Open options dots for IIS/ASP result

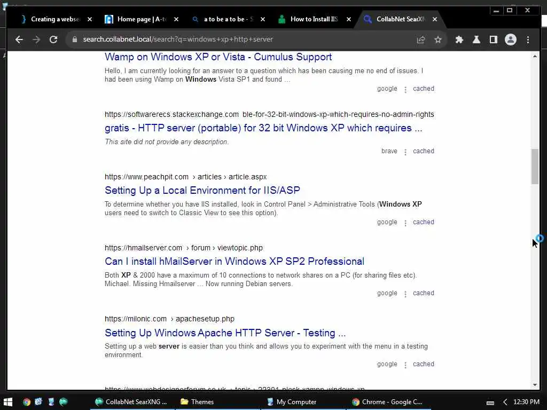(x=405, y=223)
